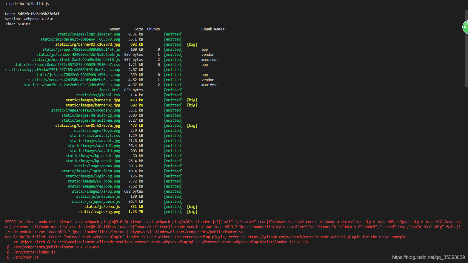The image size is (468, 263).
Task: Click static/images/logo_sidebar.png asset row
Action: (x=89, y=34)
